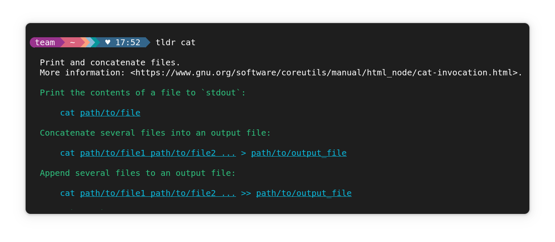The height and width of the screenshot is (242, 555).
Task: Click path/to/output_file in the Concatenate example
Action: [x=299, y=153]
